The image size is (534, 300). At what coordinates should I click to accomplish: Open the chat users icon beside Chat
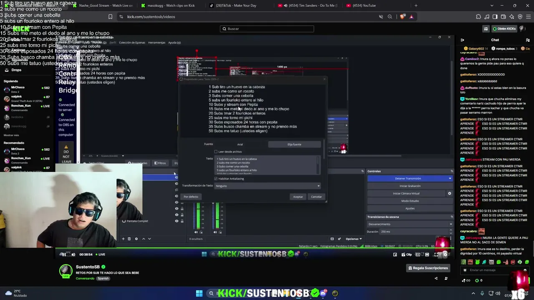(x=528, y=40)
